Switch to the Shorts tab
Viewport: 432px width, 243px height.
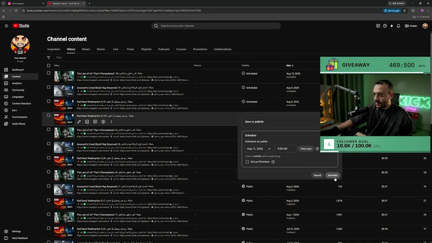coord(101,49)
